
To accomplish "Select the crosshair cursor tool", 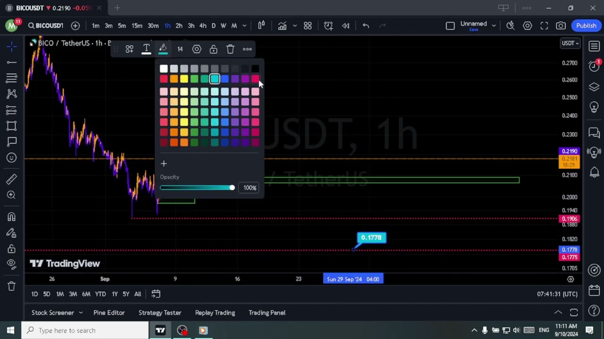I will coord(12,46).
